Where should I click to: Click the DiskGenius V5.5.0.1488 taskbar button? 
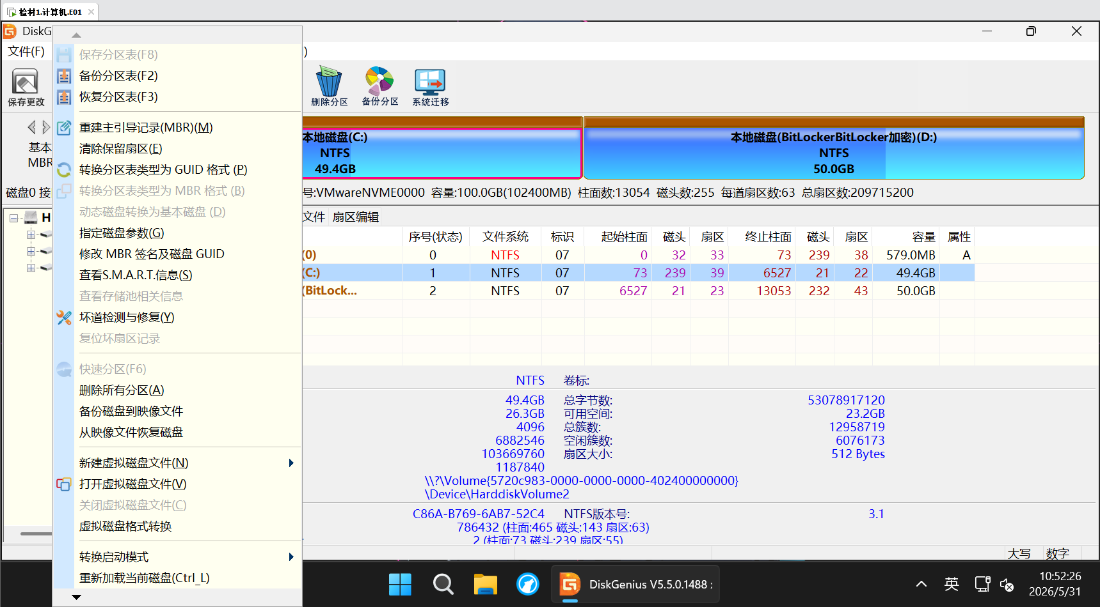click(635, 584)
